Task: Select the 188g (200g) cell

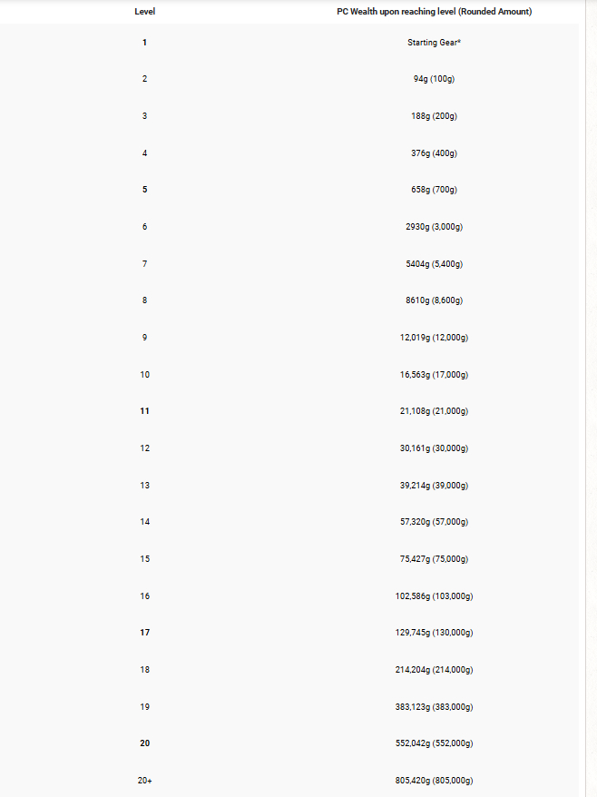Action: tap(434, 116)
